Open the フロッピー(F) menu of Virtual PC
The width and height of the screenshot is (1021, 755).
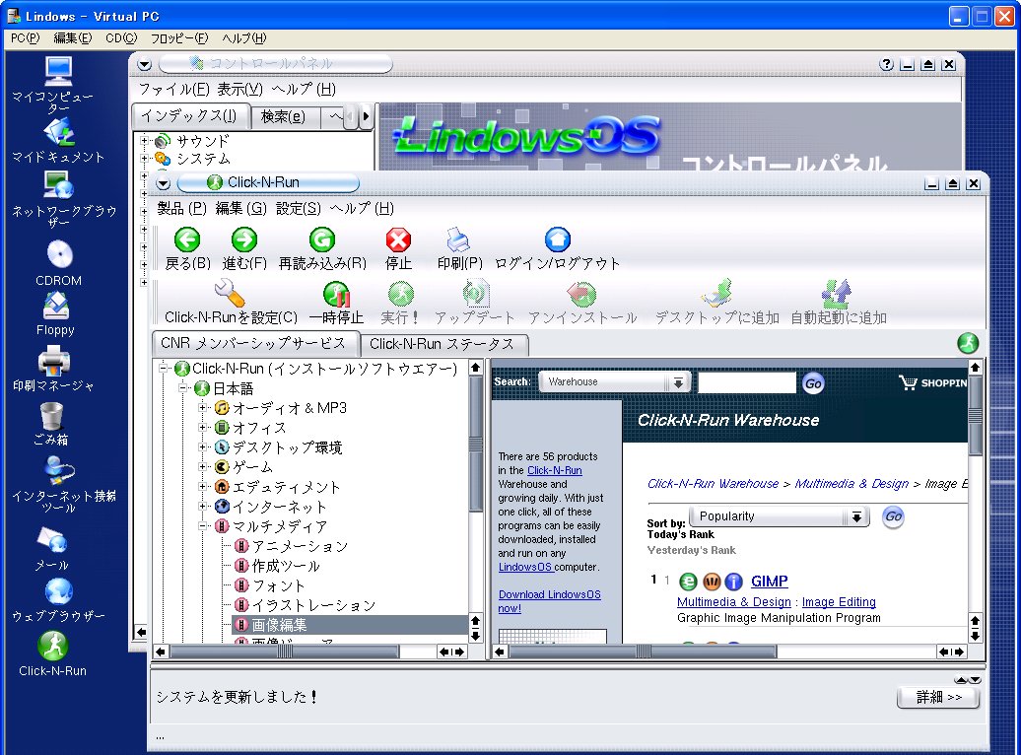(x=179, y=38)
